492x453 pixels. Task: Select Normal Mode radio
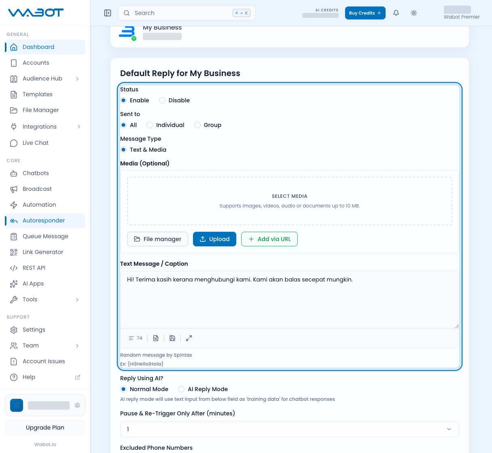coord(123,389)
